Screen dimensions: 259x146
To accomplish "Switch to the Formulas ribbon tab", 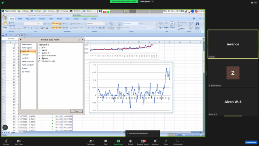I will pos(42,19).
